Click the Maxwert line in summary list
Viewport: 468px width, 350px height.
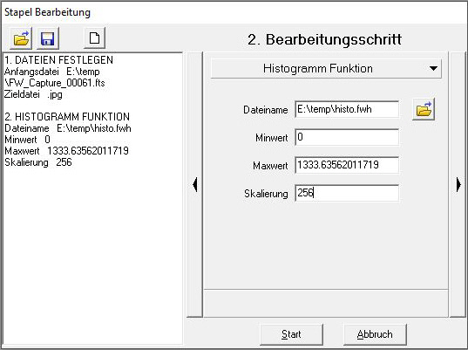pyautogui.click(x=66, y=151)
